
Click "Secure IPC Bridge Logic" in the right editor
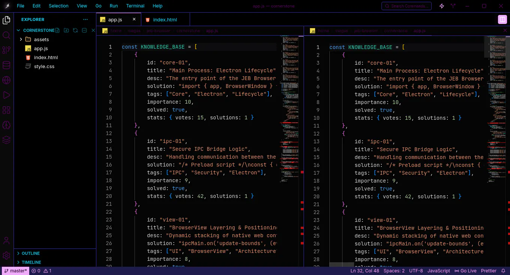417,149
